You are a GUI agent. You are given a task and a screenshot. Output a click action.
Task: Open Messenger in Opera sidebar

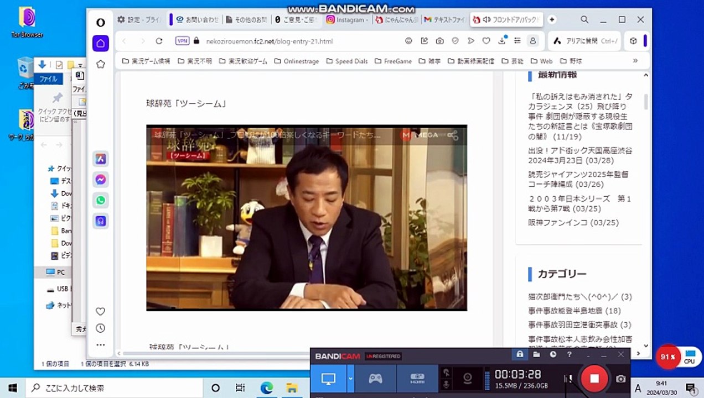(100, 180)
